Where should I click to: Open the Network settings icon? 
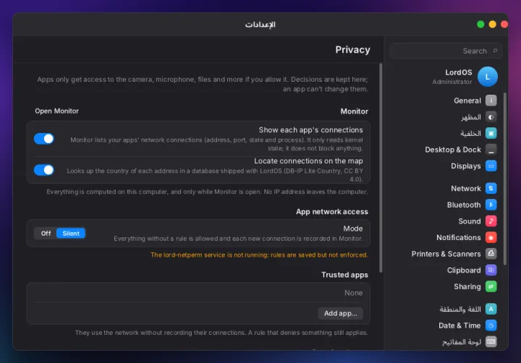point(491,188)
